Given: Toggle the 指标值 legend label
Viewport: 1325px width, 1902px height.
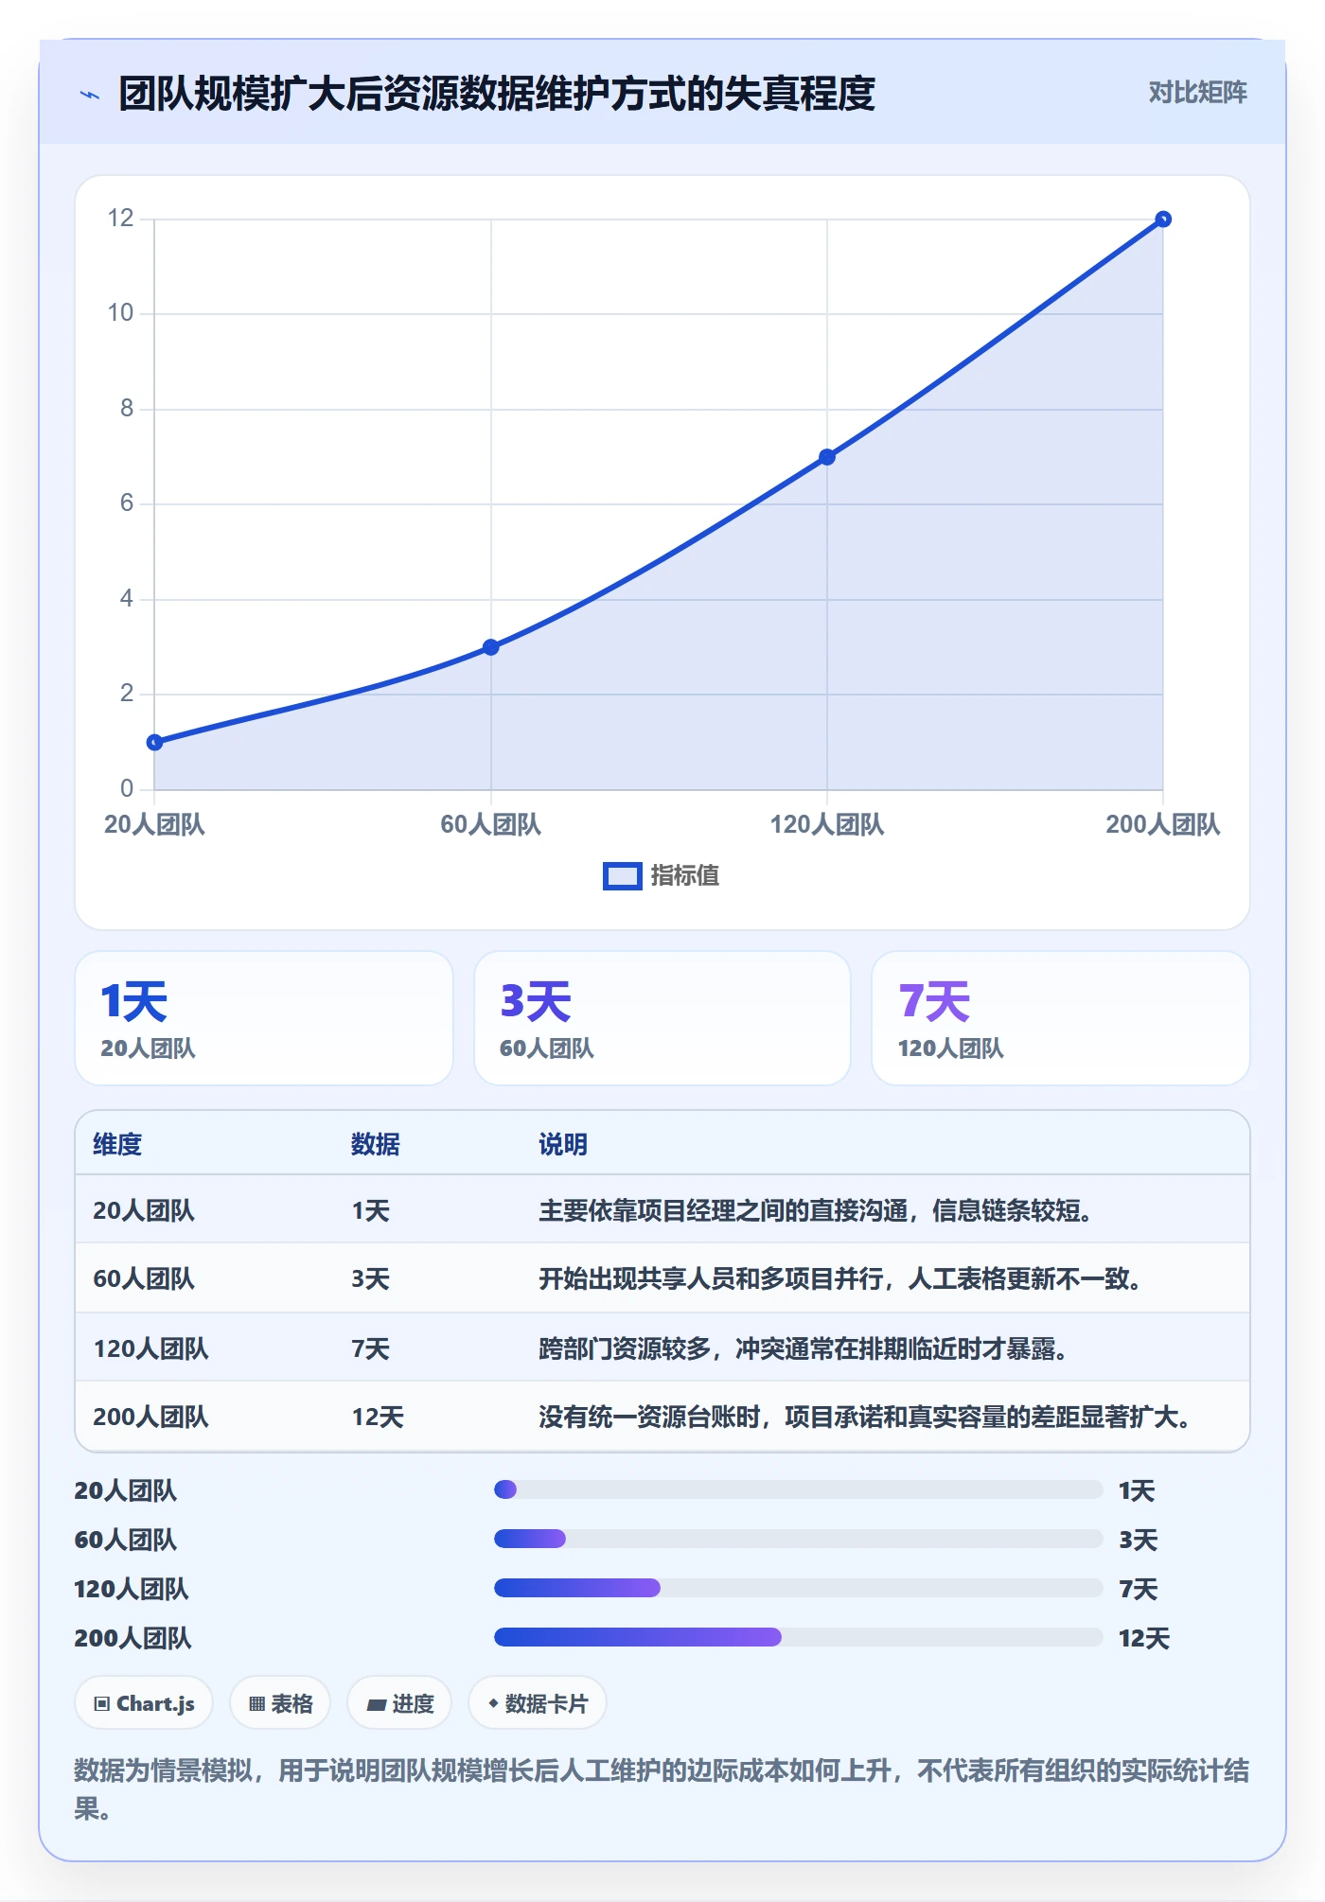Looking at the screenshot, I should (x=685, y=876).
